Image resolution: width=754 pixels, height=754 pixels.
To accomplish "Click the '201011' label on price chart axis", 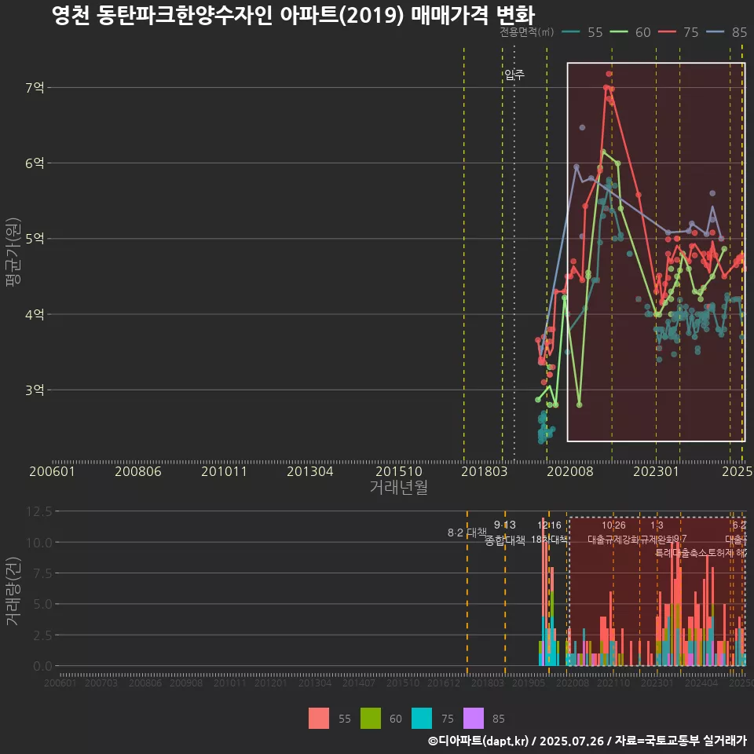I will coord(224,471).
